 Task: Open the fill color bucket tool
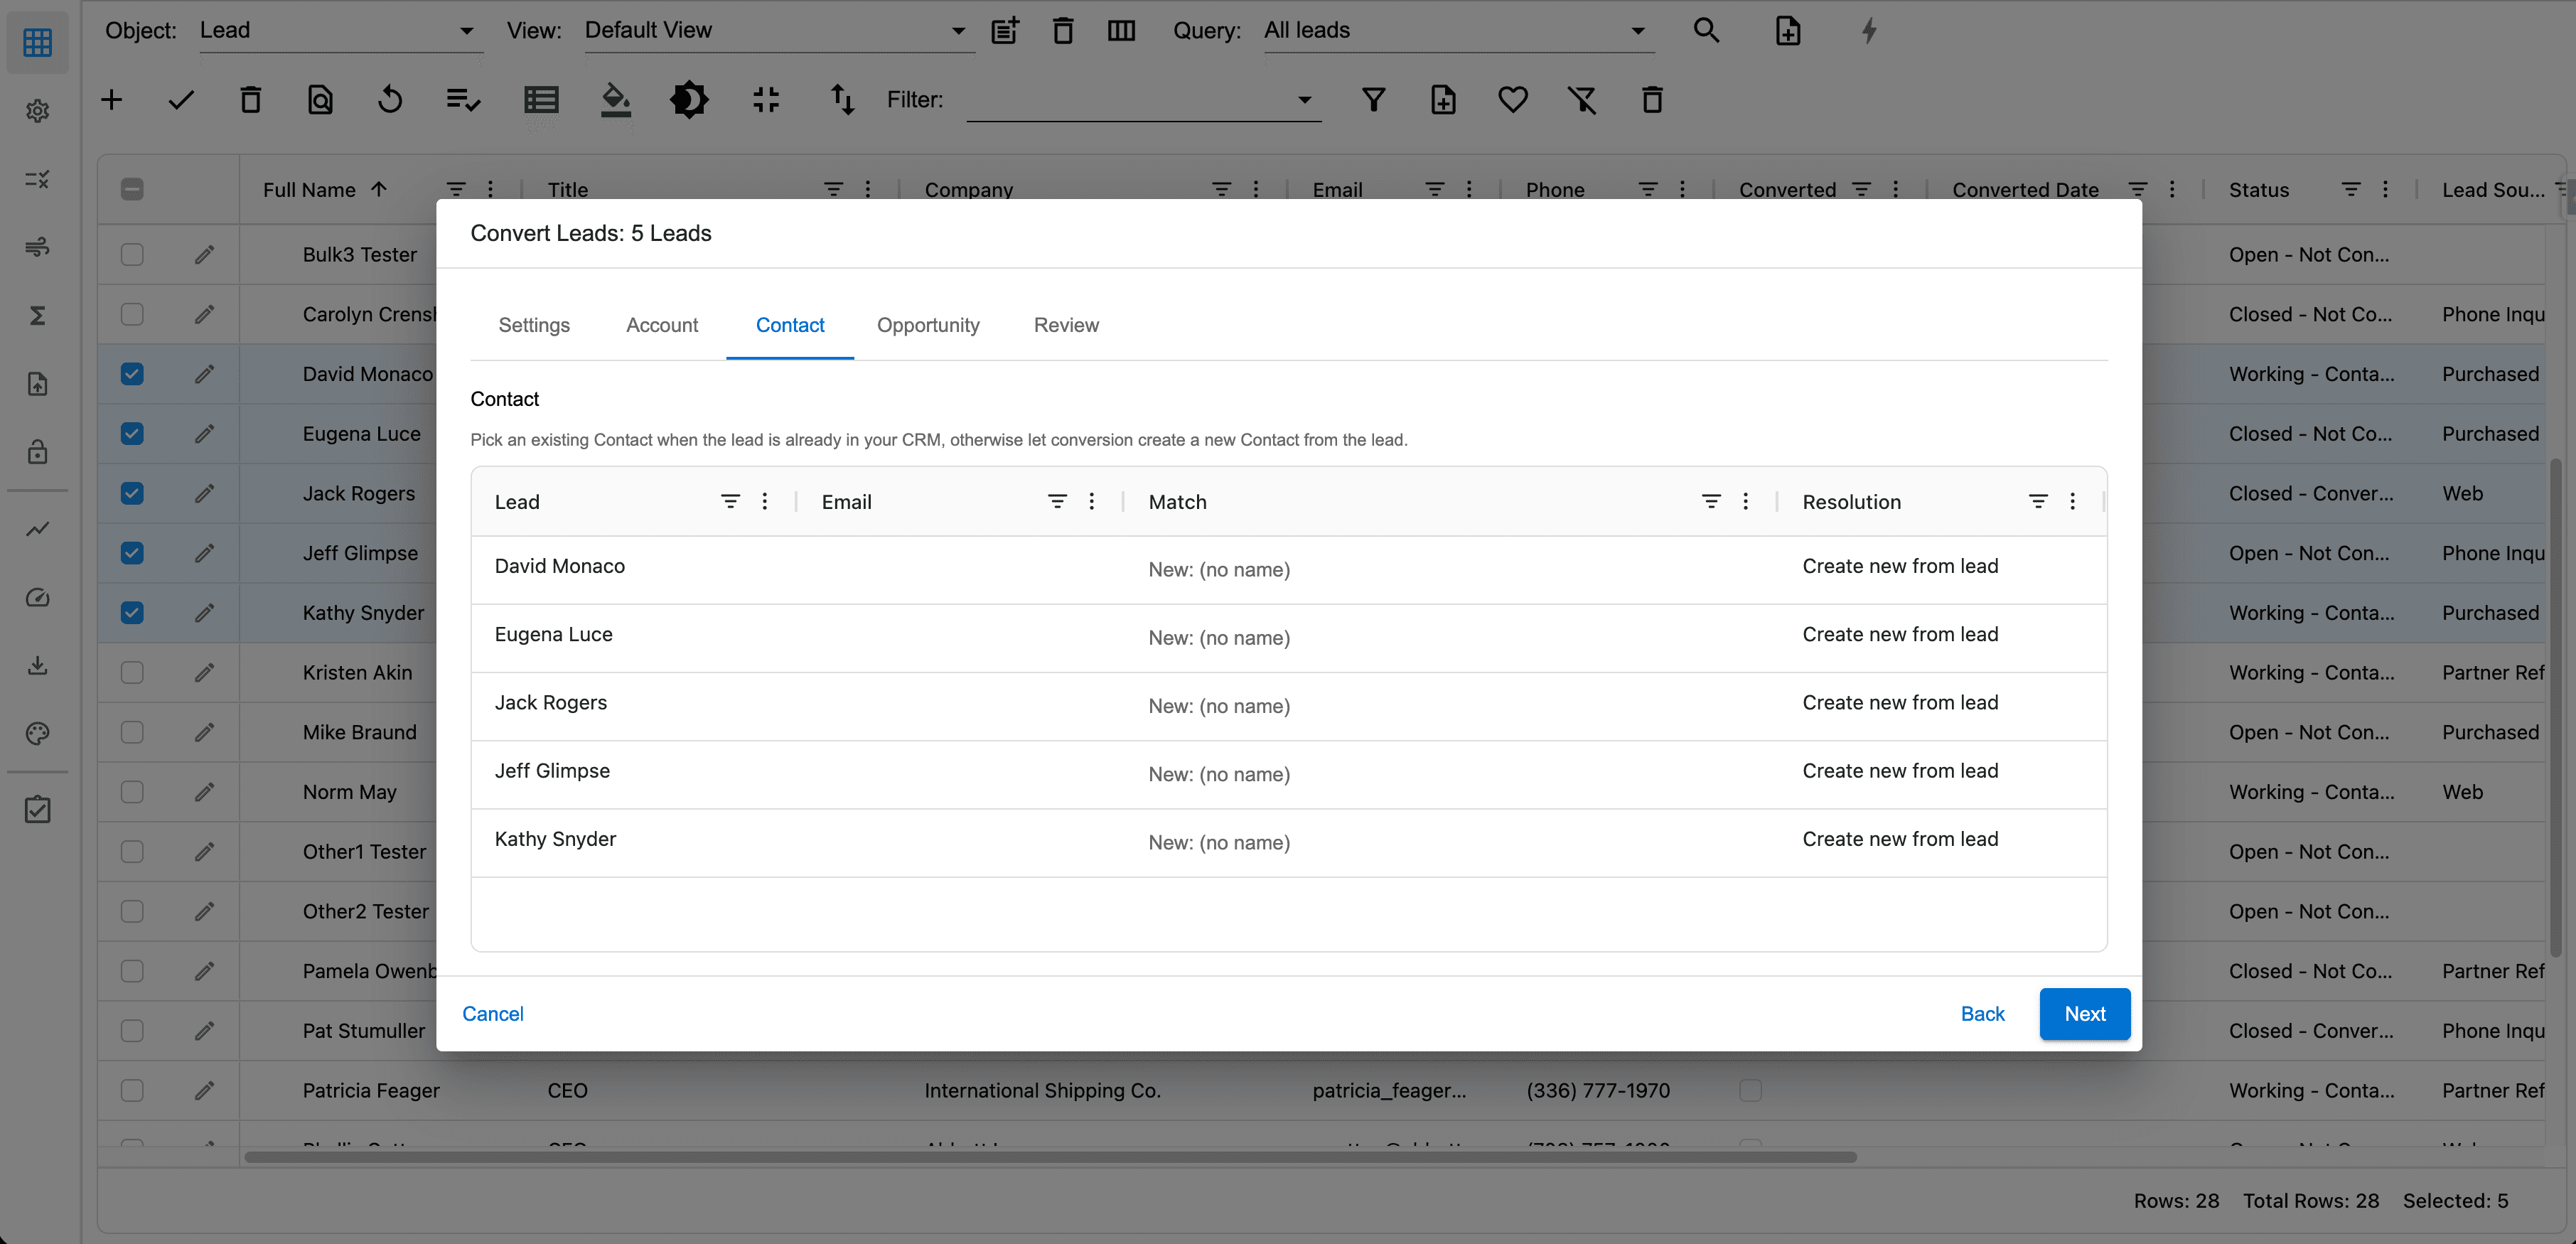[x=615, y=100]
